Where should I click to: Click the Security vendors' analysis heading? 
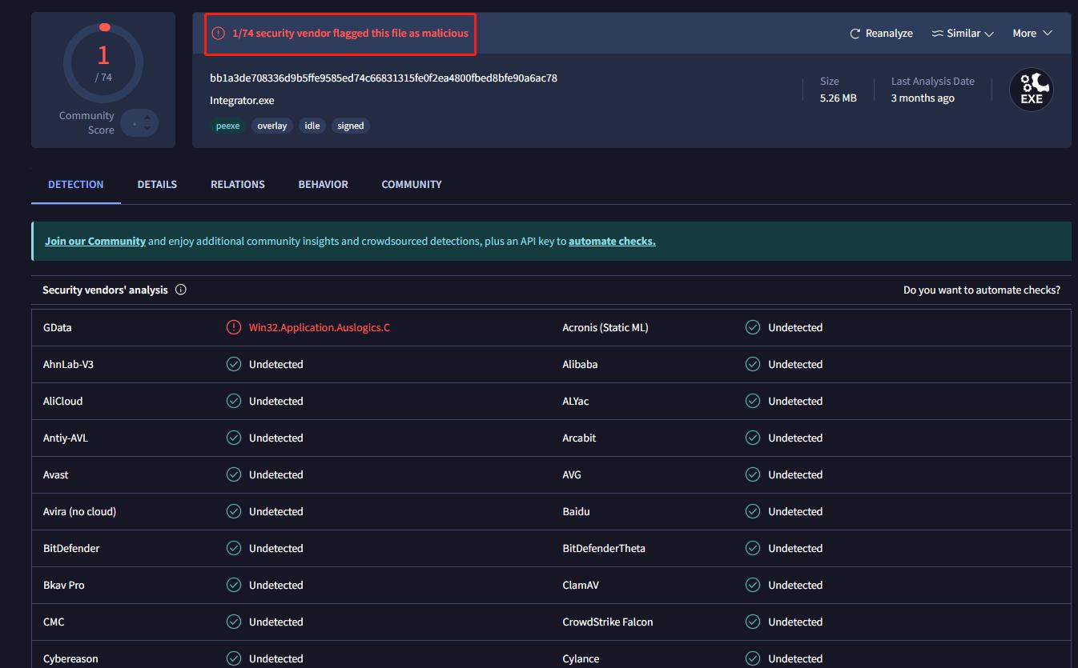pos(105,290)
